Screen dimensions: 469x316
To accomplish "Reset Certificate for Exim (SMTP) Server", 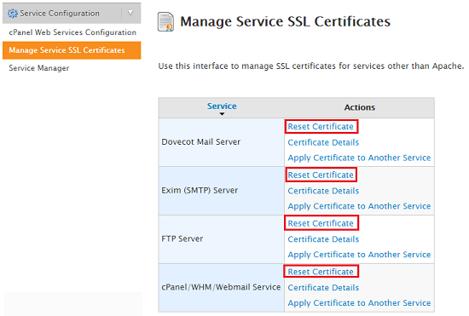I will [x=321, y=175].
